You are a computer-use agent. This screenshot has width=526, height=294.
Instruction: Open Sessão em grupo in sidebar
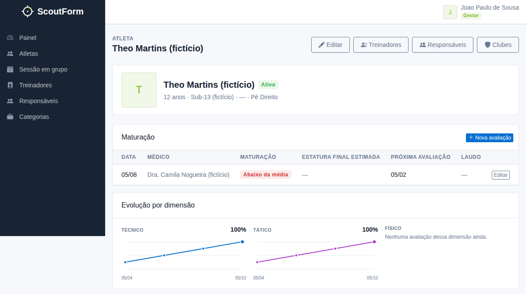coord(53,69)
